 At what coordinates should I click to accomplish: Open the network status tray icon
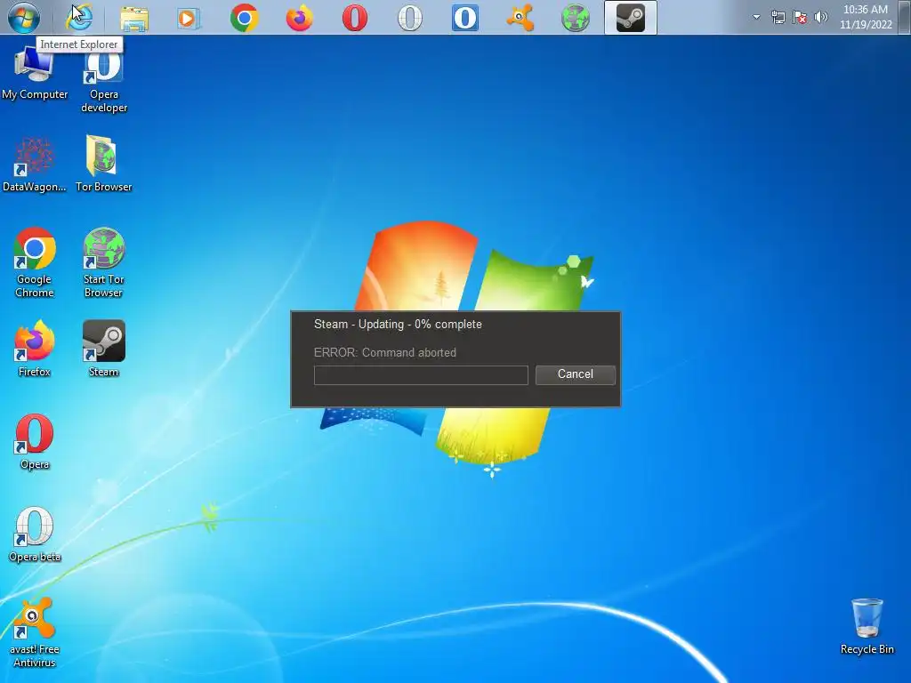point(778,17)
